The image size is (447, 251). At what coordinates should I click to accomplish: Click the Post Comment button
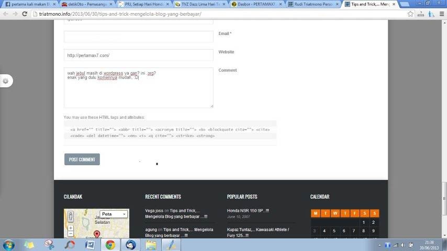coord(82,159)
